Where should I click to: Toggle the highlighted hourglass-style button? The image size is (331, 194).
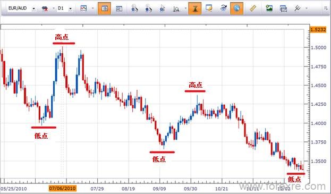[x=195, y=9]
